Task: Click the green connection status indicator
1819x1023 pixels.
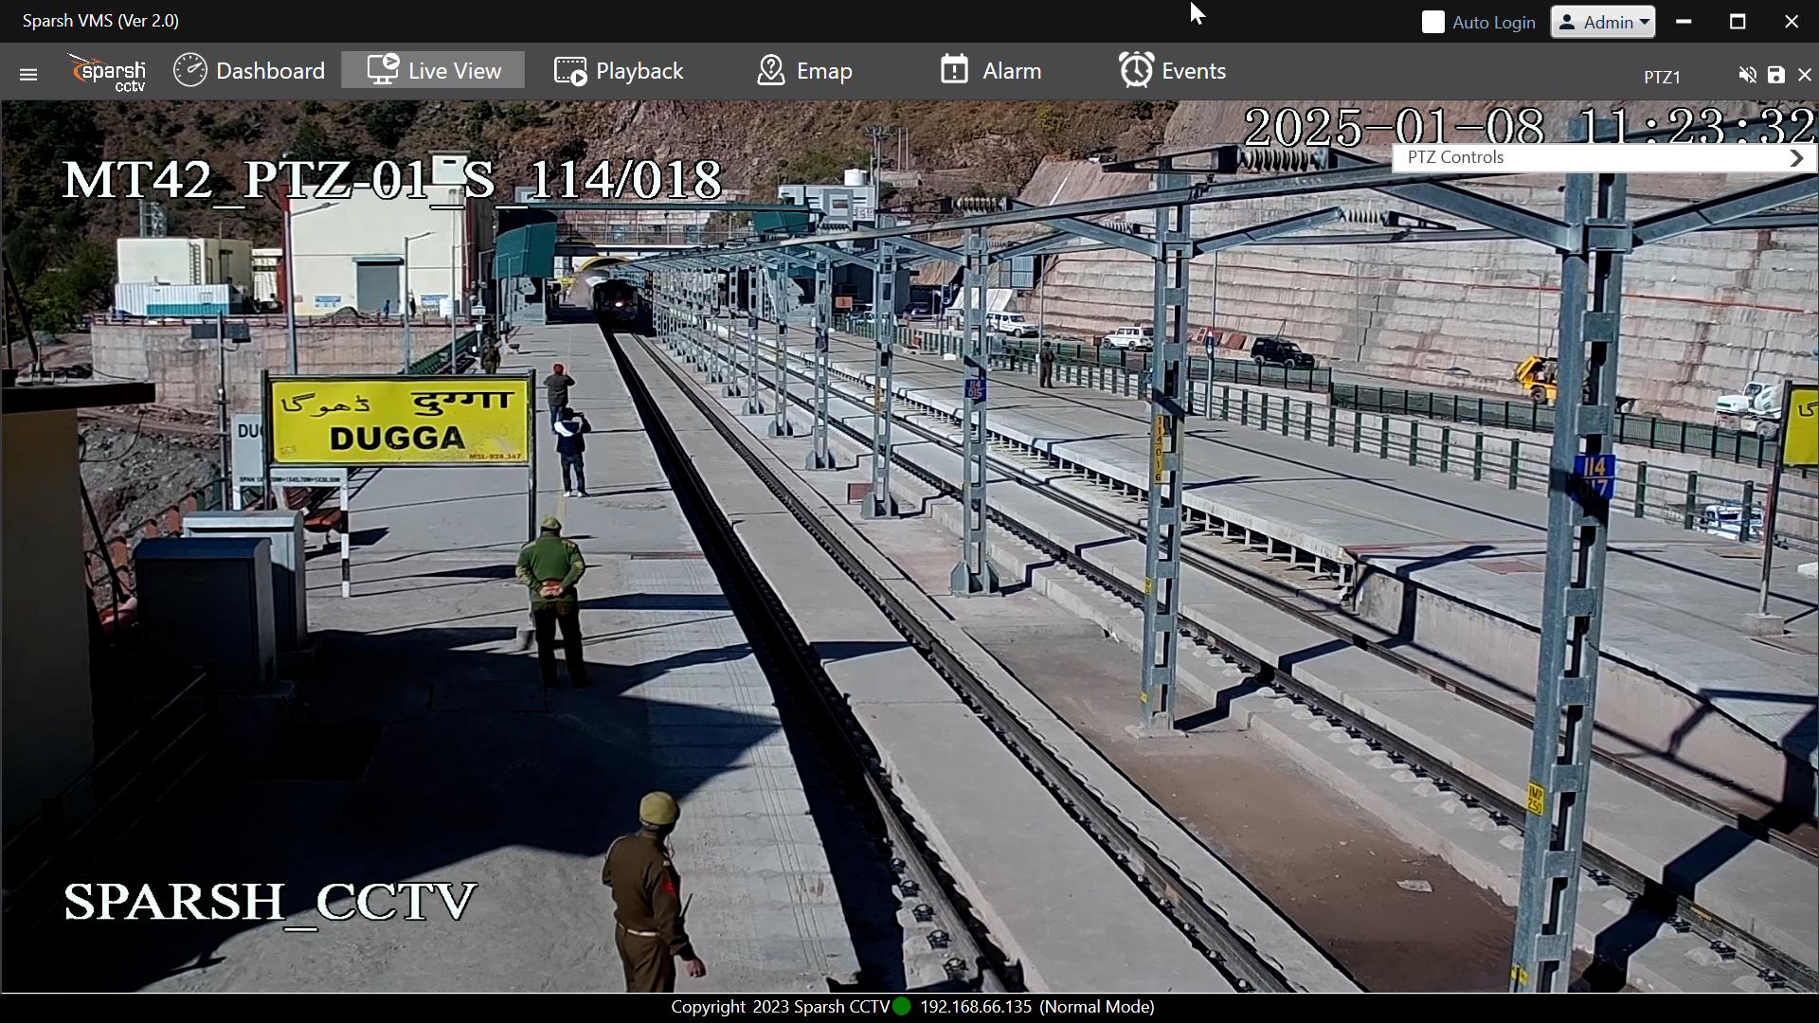Action: (x=902, y=1007)
